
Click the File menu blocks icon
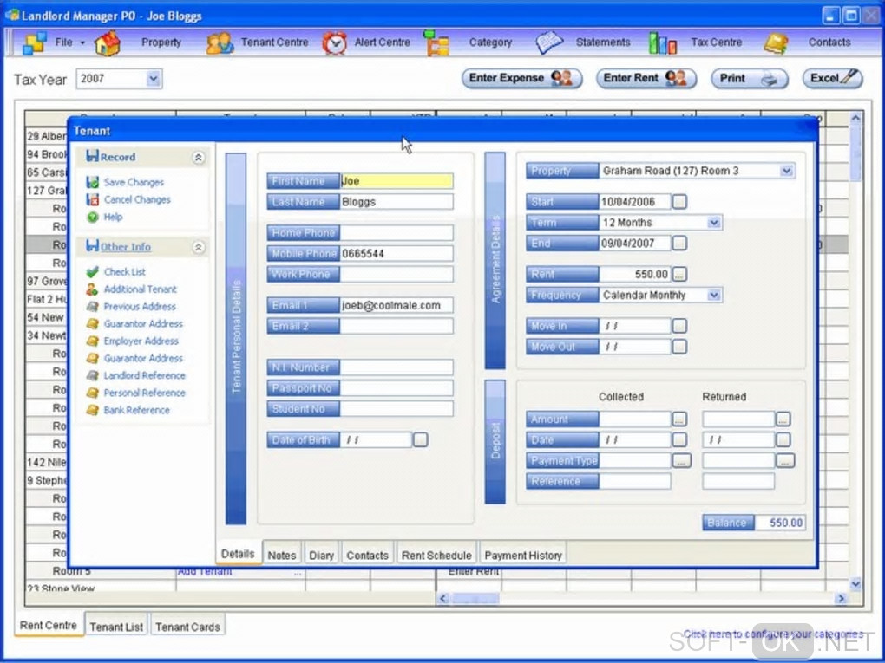pyautogui.click(x=35, y=42)
